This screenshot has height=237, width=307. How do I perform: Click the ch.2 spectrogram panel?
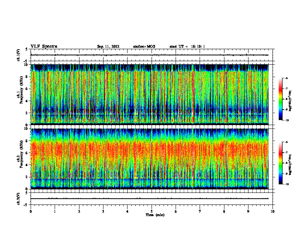[150, 159]
